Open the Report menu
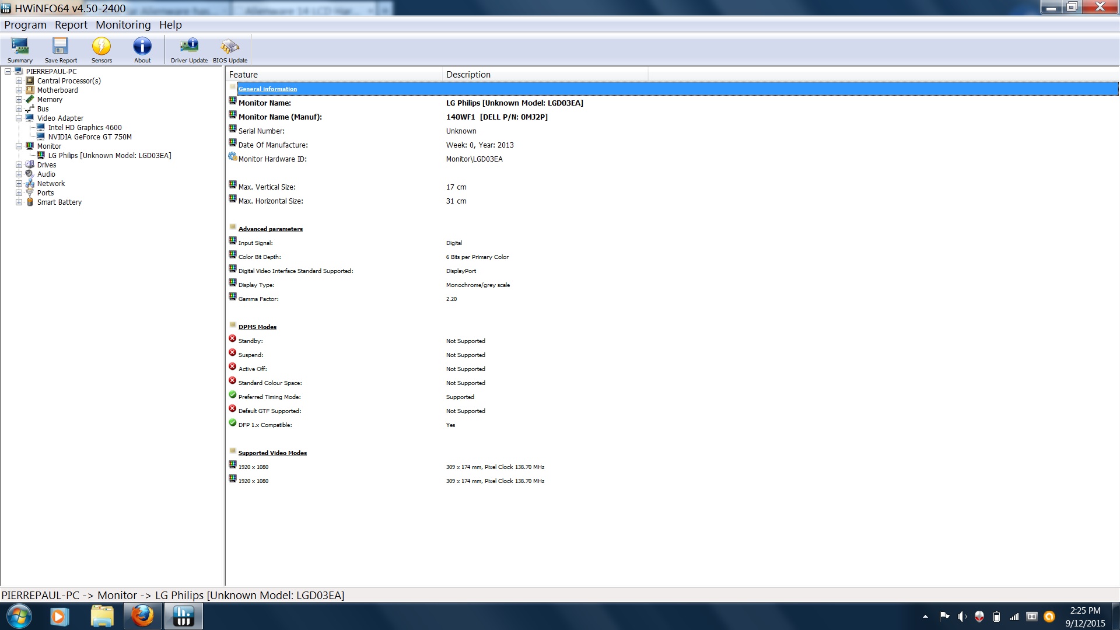1120x630 pixels. [x=71, y=24]
